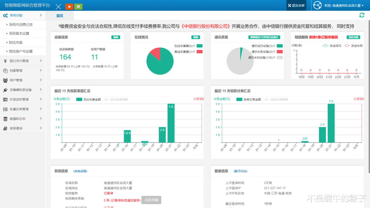The image size is (370, 208).
Task: Toggle the 发送失败 line legend
Action: point(353,46)
